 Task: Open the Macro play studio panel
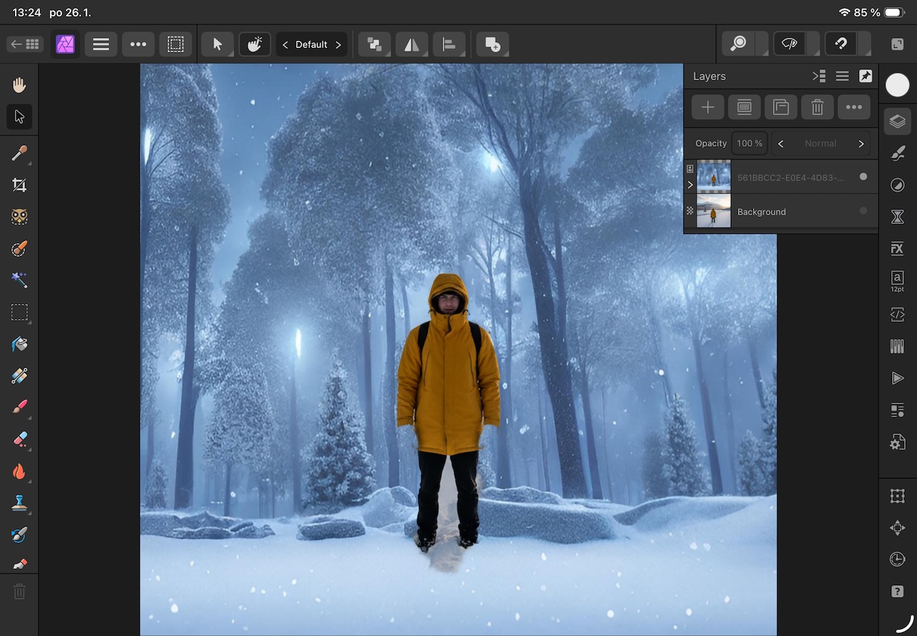click(897, 378)
